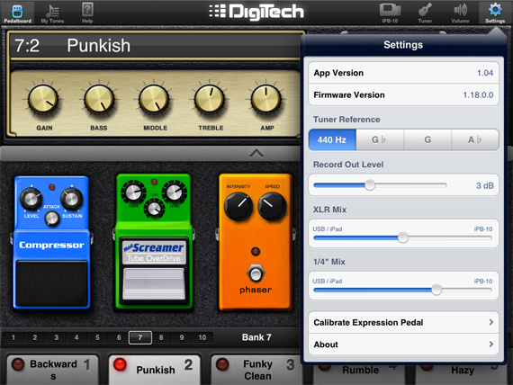Click Compressor ATTACK knob

pyautogui.click(x=51, y=219)
